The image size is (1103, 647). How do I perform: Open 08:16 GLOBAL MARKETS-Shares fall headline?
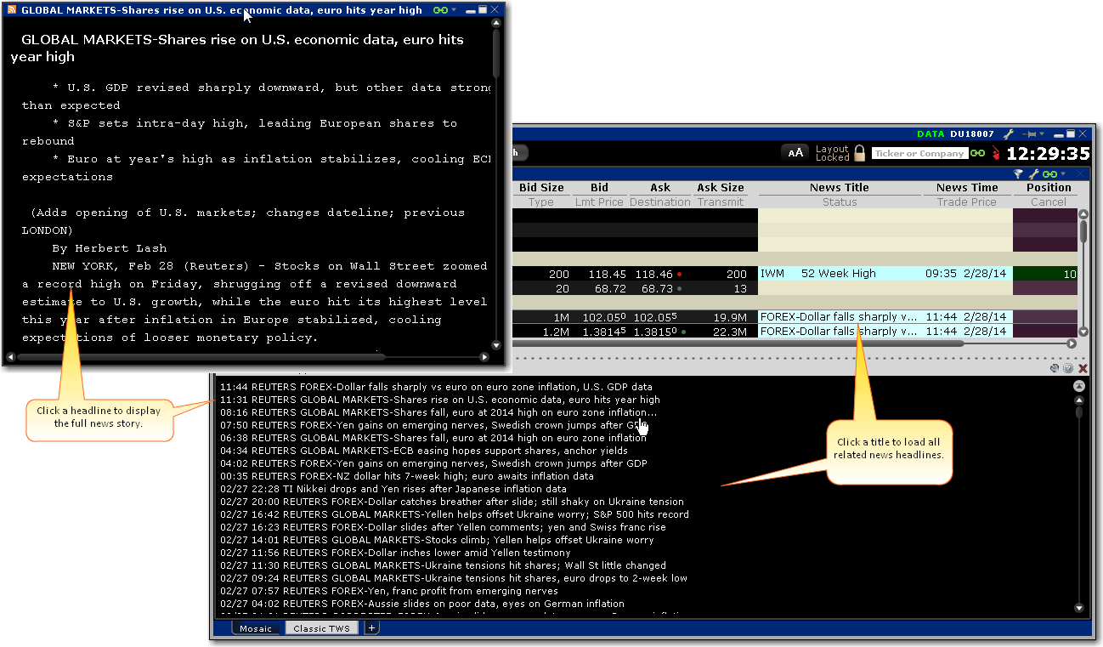click(x=438, y=412)
